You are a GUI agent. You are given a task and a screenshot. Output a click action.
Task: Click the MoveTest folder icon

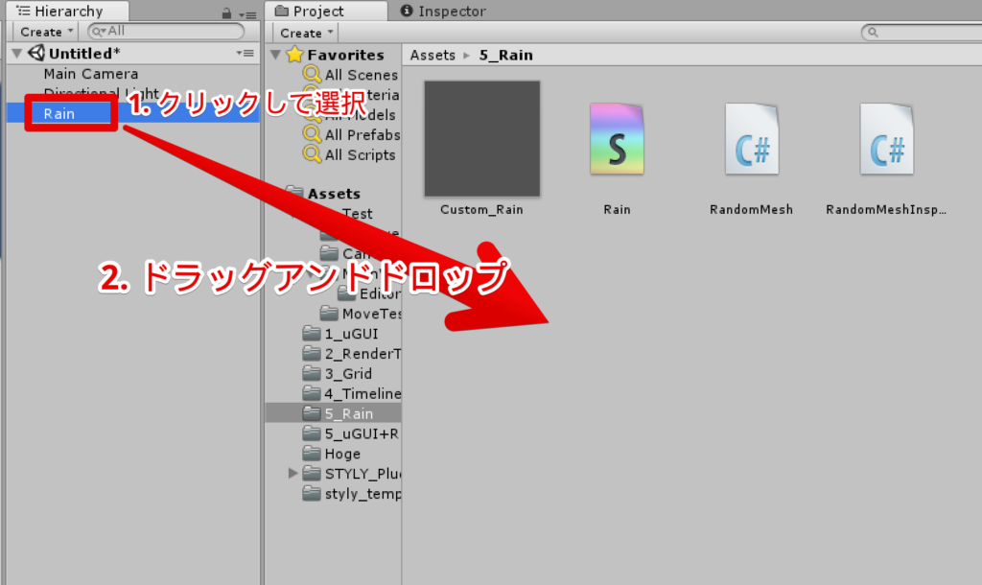(x=330, y=313)
